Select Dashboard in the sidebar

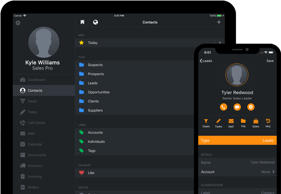click(x=36, y=80)
